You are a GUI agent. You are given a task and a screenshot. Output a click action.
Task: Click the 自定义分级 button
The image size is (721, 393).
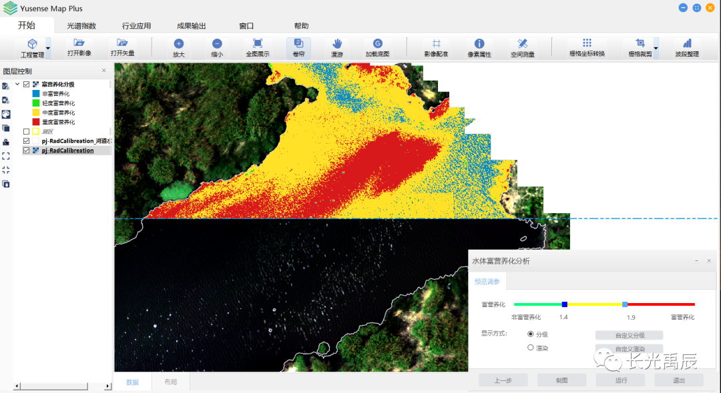[629, 335]
